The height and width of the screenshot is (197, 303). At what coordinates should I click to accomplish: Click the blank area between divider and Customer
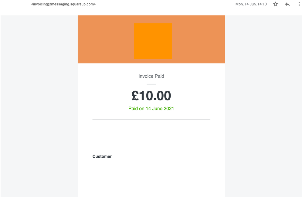(x=151, y=137)
